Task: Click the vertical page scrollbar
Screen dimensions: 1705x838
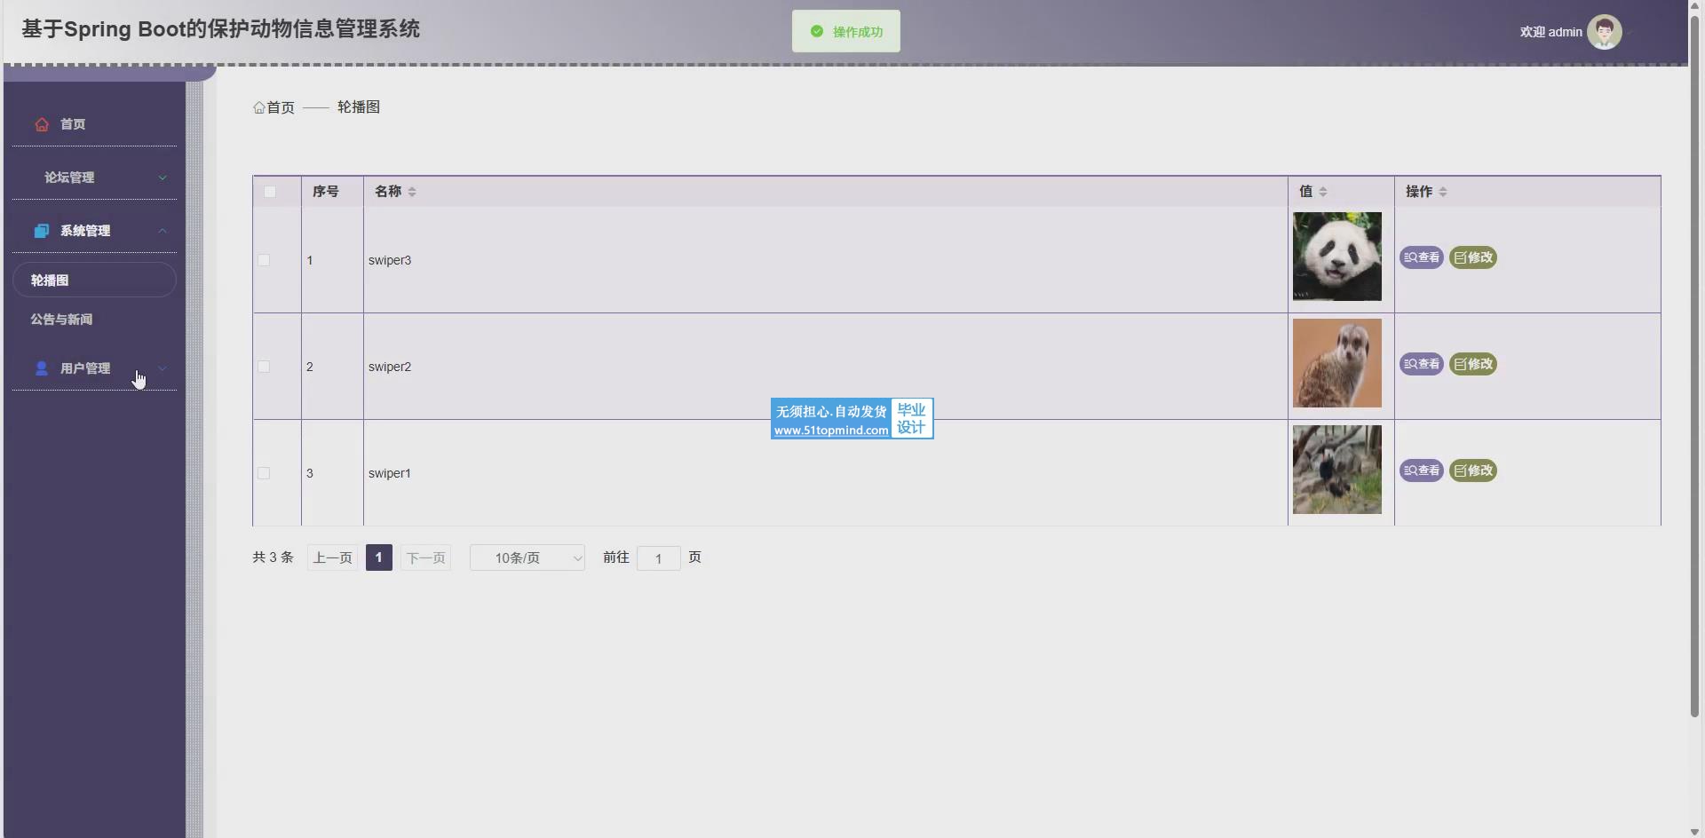Action: pyautogui.click(x=1694, y=355)
